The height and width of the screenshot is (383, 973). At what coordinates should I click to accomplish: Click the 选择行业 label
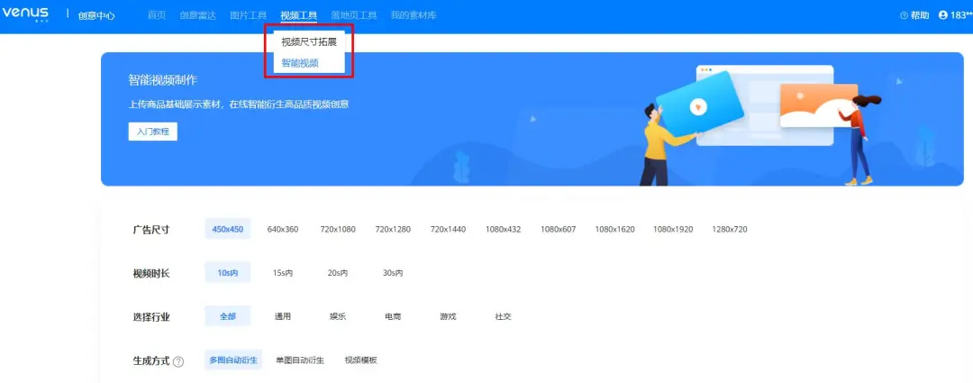pos(150,317)
